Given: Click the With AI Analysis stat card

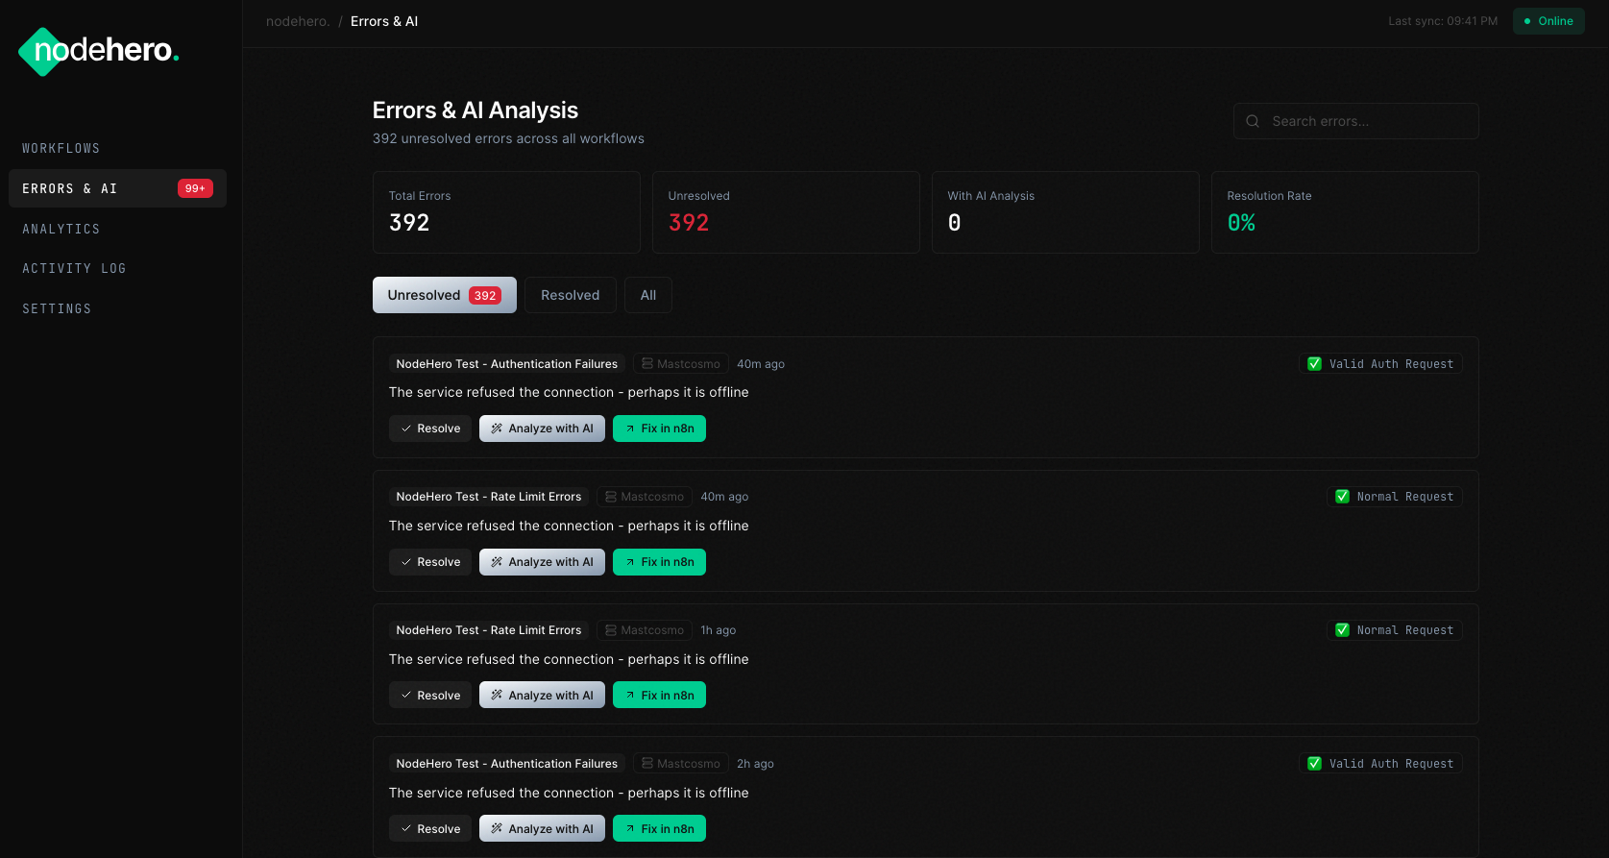Looking at the screenshot, I should [x=1065, y=212].
